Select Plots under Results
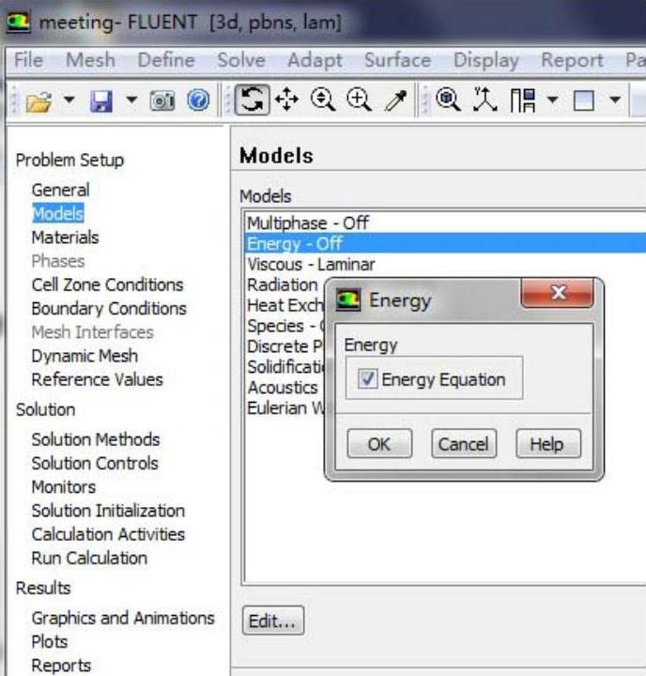 click(50, 641)
